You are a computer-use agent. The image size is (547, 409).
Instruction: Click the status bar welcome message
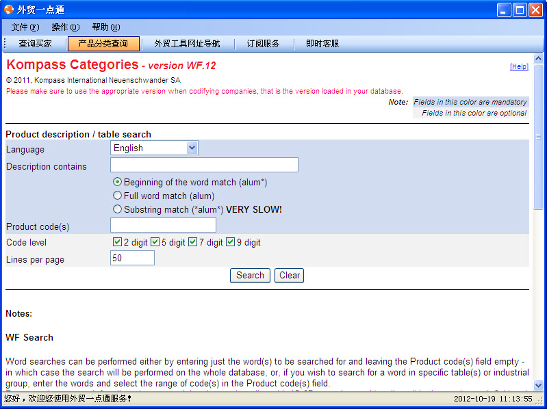coord(67,398)
